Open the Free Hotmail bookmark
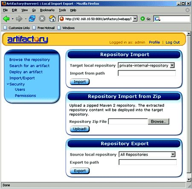This screenshot has height=189, width=192. [x=46, y=28]
